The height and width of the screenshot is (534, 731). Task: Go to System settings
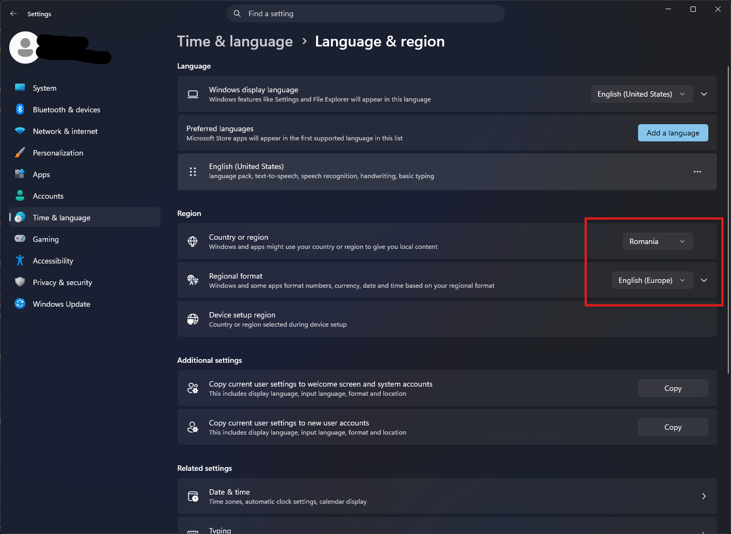pos(85,88)
